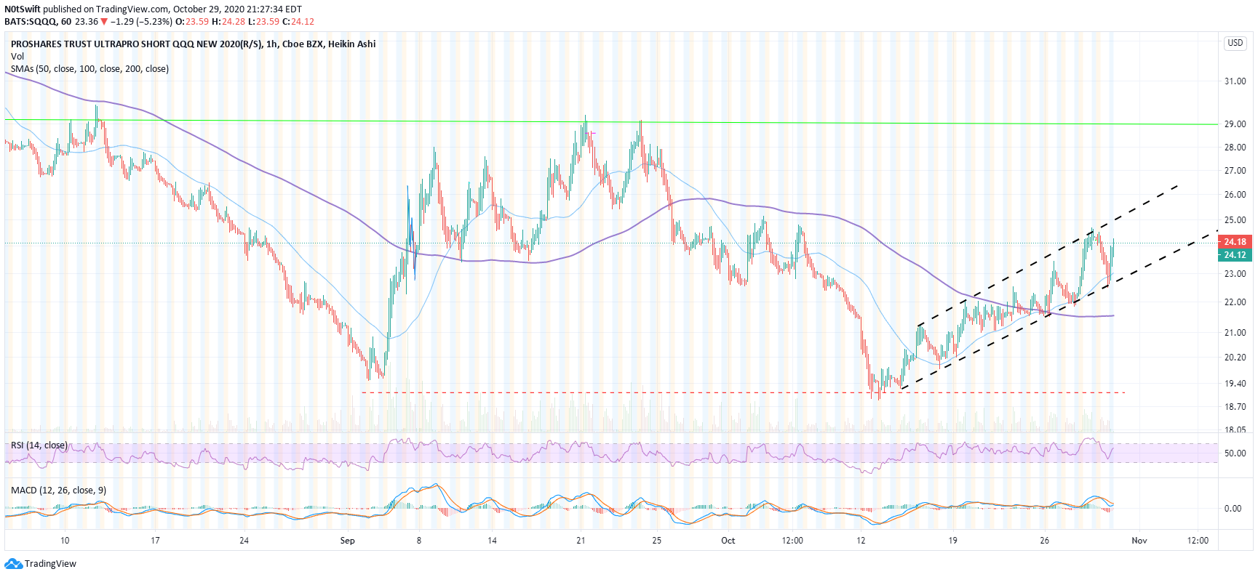This screenshot has width=1258, height=577.
Task: Click the MACD (12, 26, close, 9) label
Action: (58, 491)
